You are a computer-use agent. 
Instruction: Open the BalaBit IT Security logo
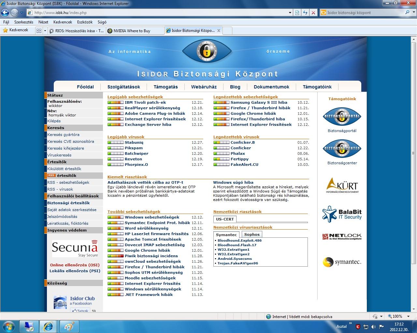point(342,214)
